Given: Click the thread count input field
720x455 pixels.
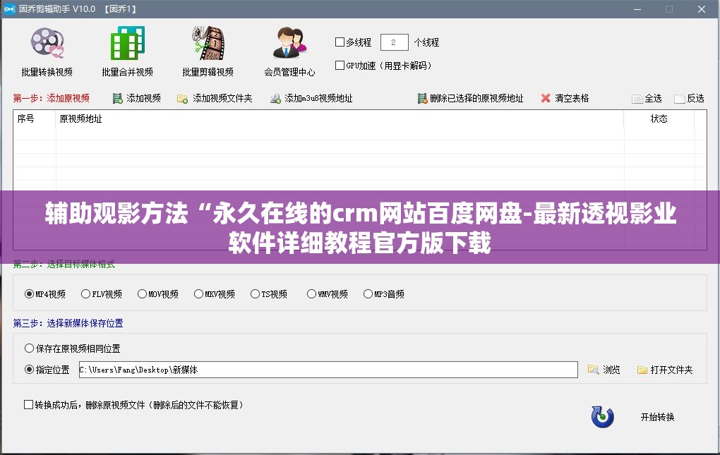Looking at the screenshot, I should point(394,42).
